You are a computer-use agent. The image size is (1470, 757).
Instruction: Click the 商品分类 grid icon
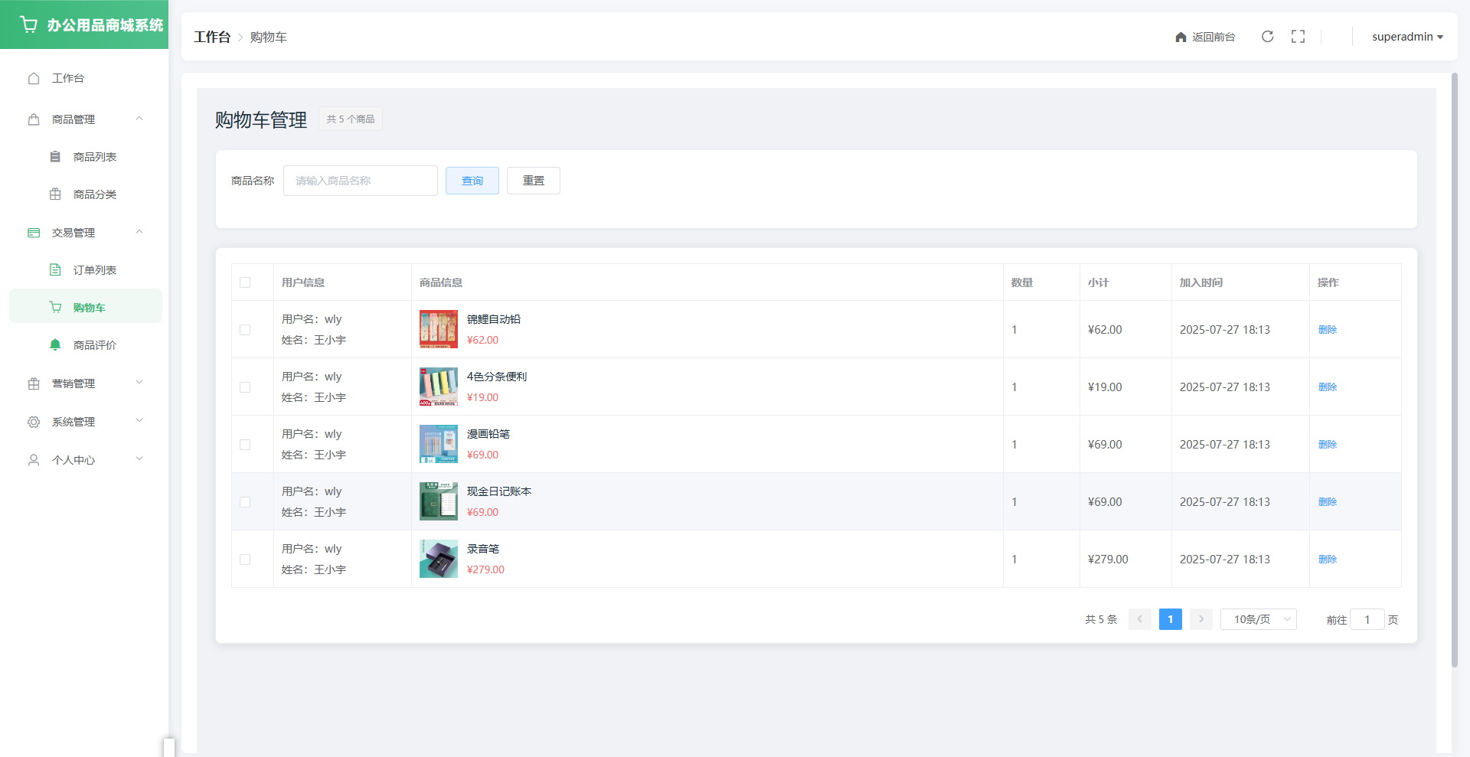click(55, 194)
